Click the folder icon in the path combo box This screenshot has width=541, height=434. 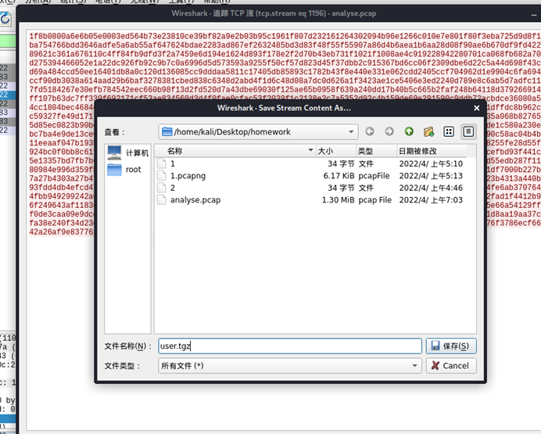(167, 131)
